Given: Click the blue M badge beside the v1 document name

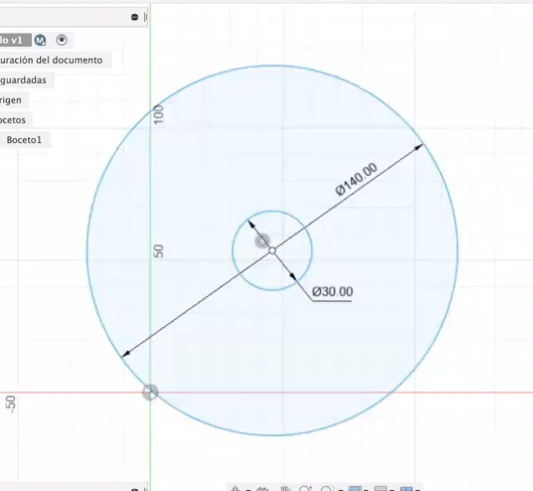Looking at the screenshot, I should [x=40, y=40].
